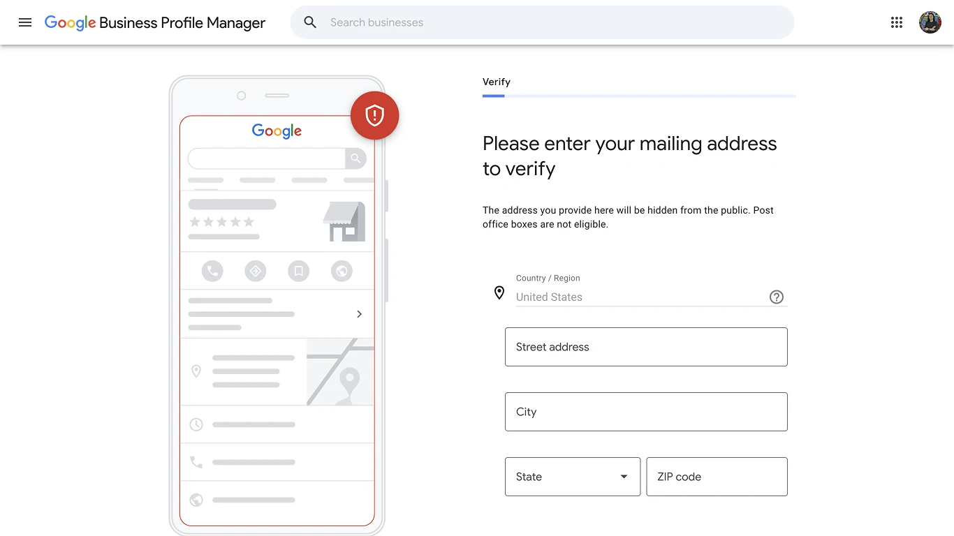Open the main navigation hamburger menu

(25, 22)
